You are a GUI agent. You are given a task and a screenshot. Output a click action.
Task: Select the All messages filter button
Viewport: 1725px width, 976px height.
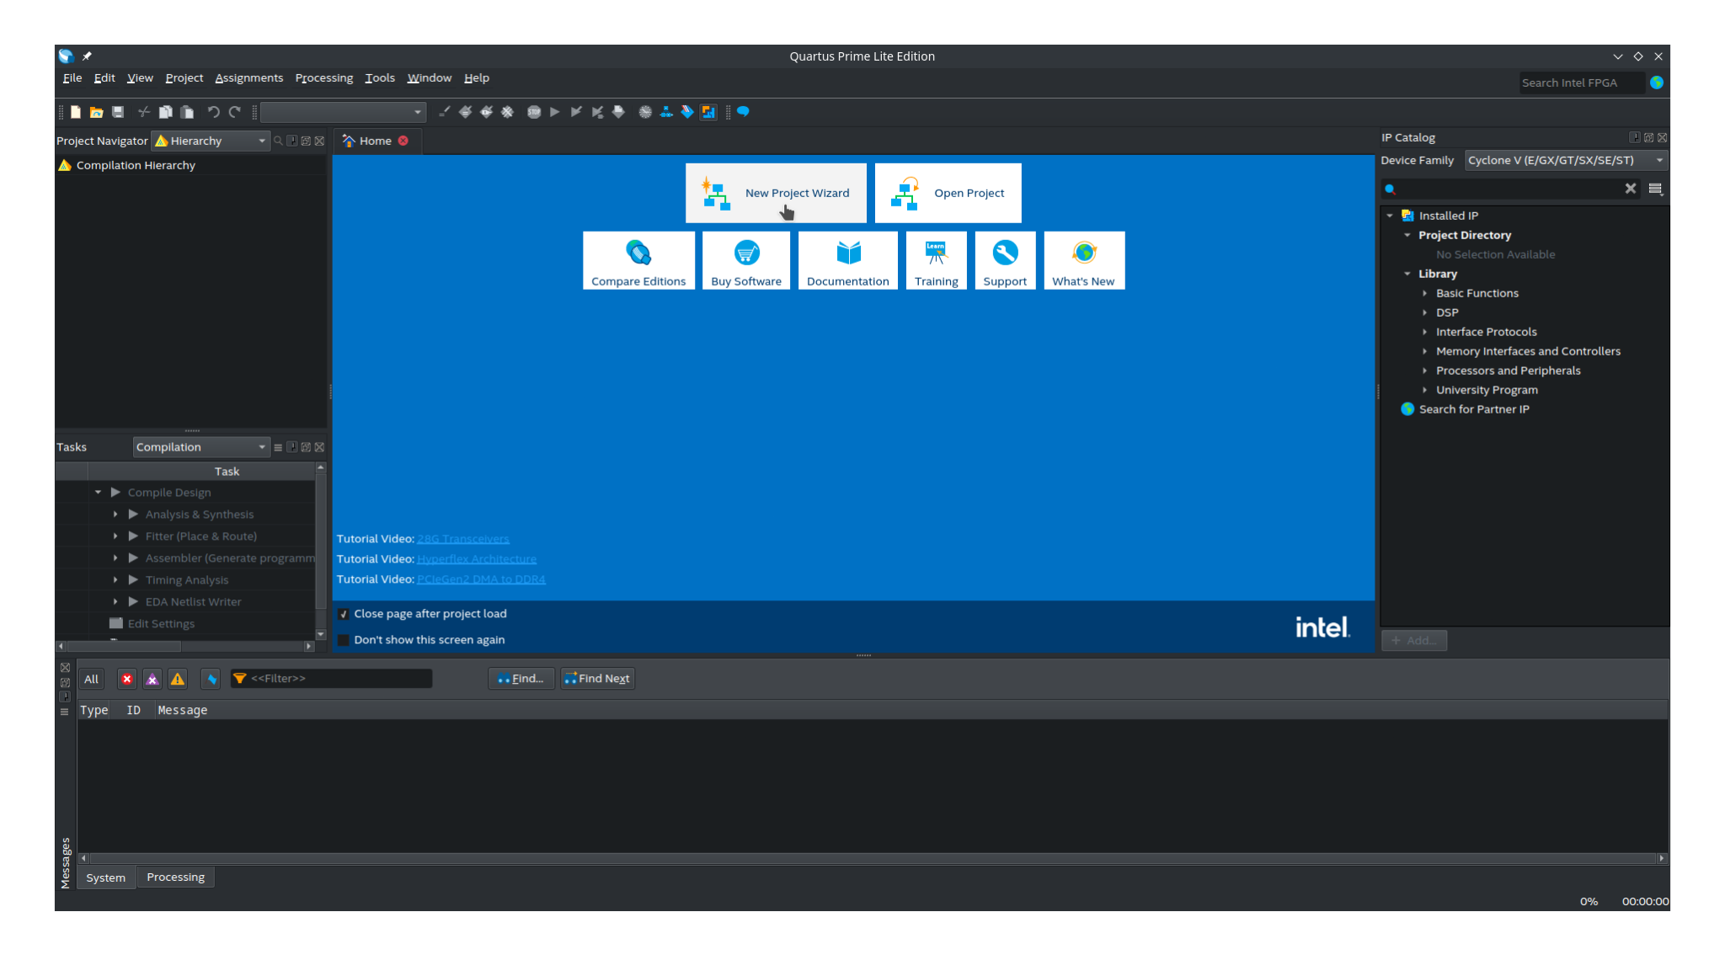point(92,679)
